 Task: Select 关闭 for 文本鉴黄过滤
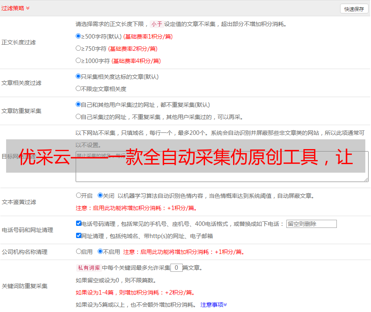point(100,195)
